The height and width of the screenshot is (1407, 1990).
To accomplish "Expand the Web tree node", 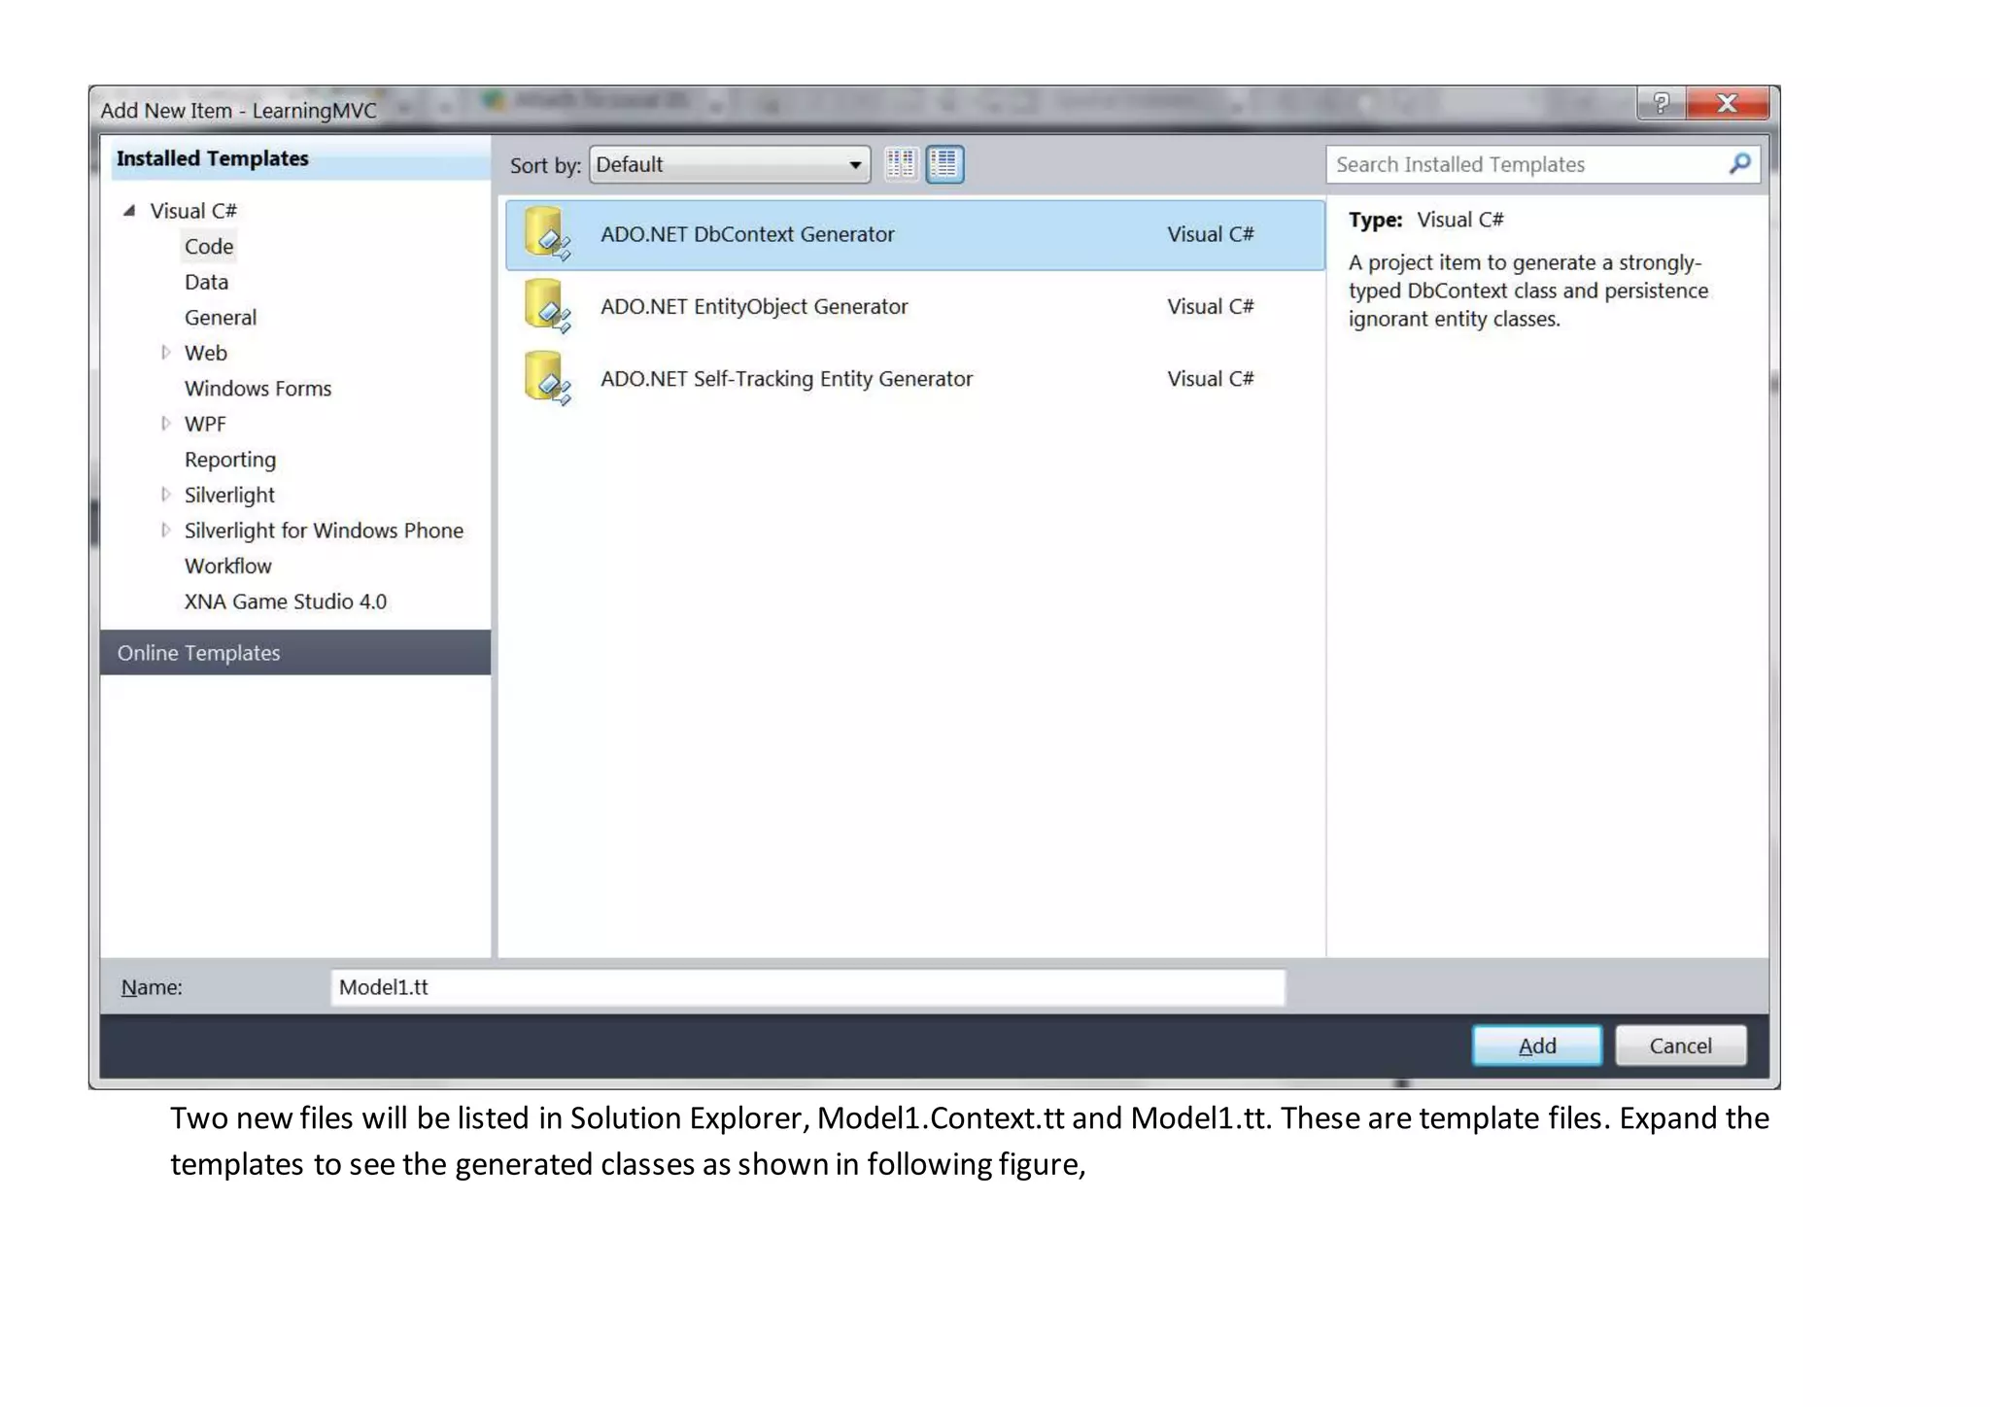I will (165, 353).
